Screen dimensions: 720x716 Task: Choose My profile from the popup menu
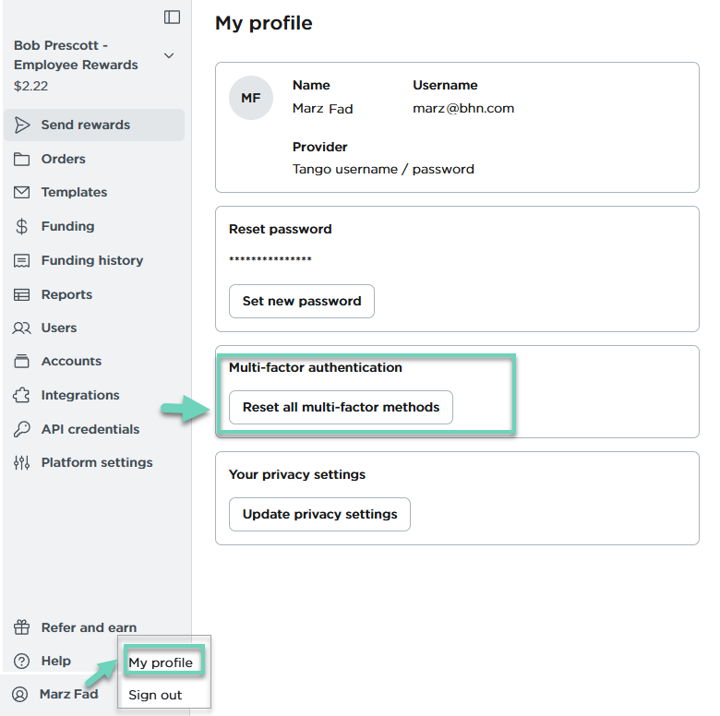tap(161, 662)
